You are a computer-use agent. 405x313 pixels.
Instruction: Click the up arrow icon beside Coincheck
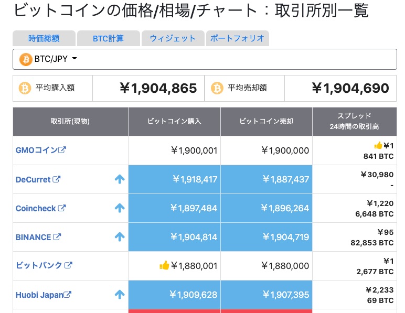click(x=120, y=208)
